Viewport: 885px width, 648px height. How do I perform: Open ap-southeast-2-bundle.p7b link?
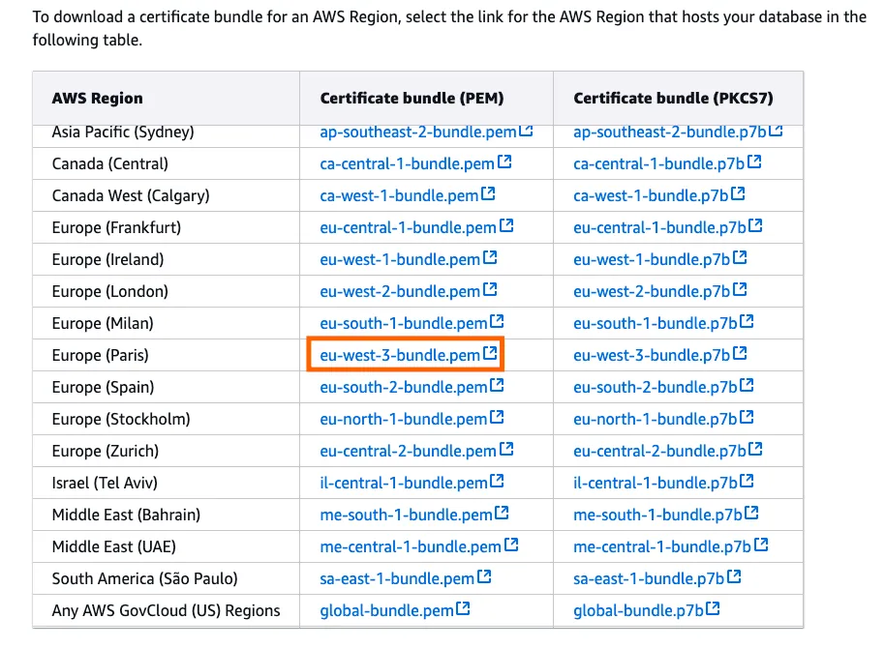tap(678, 133)
